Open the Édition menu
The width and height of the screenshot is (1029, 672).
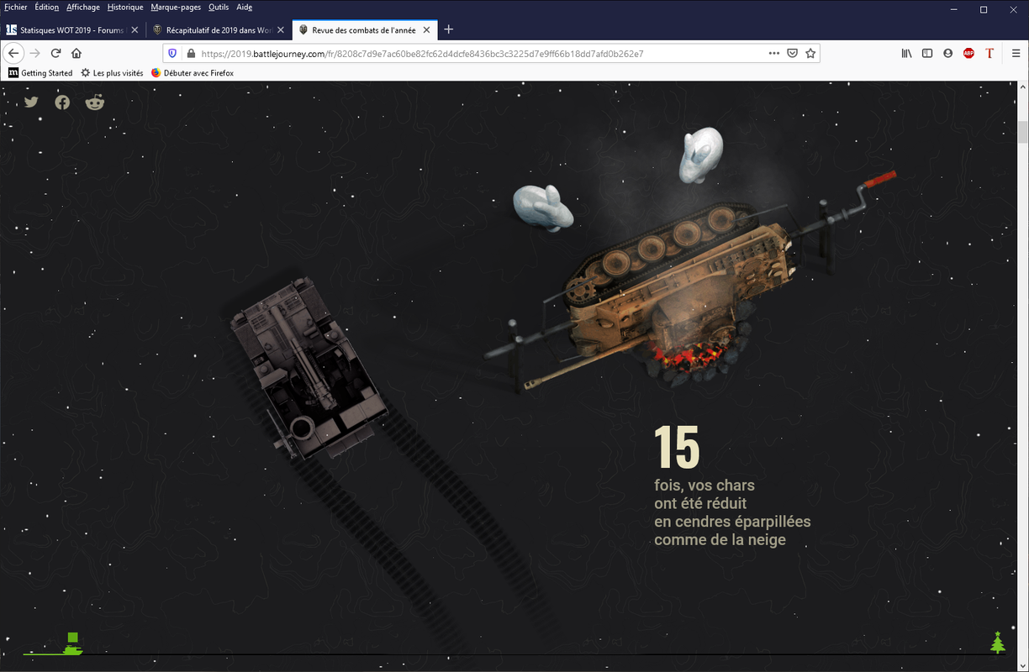click(47, 7)
